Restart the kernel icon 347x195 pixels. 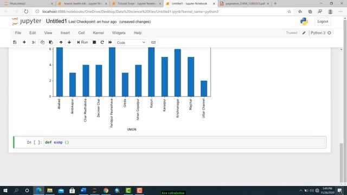[102, 42]
